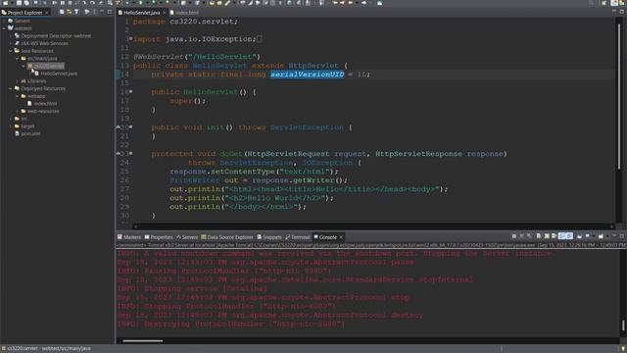
Task: Click the Open Console icon
Action: coord(601,236)
